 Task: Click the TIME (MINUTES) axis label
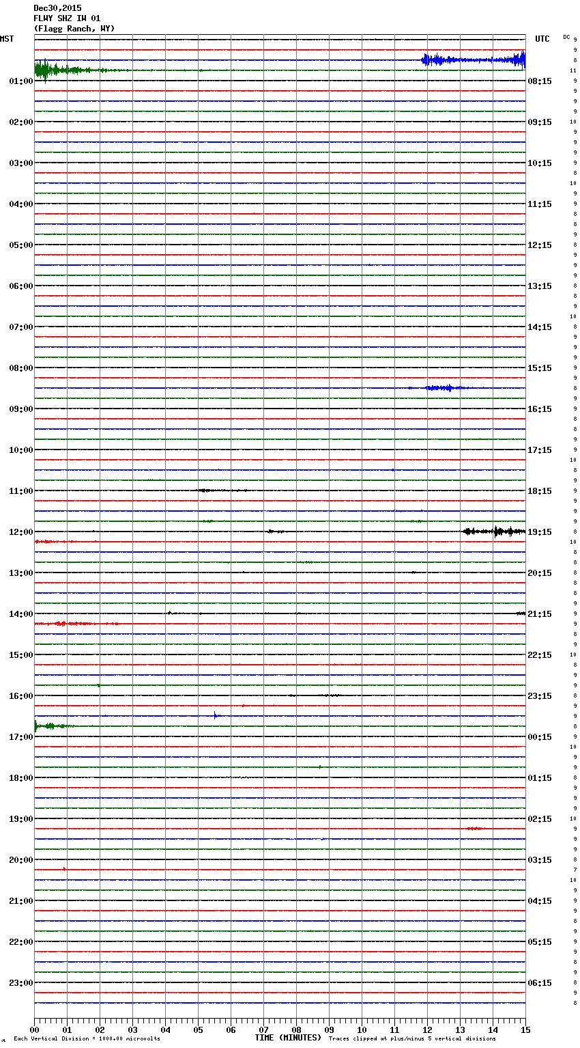tap(288, 1038)
